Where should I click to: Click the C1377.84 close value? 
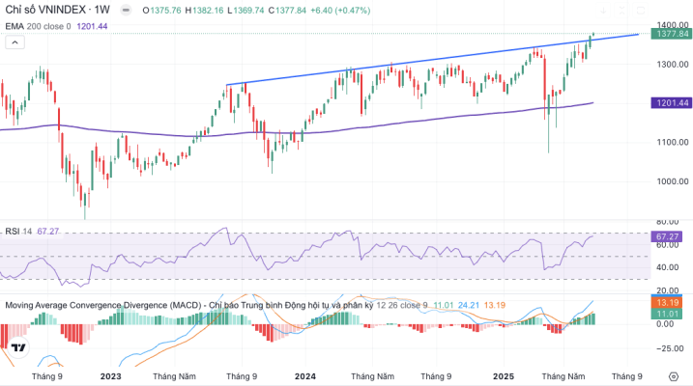coord(287,11)
